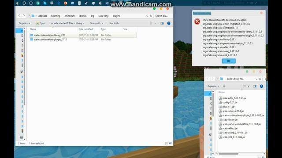Select the org.scala-lang:scala-library:2.11.1 line

(x=219, y=39)
